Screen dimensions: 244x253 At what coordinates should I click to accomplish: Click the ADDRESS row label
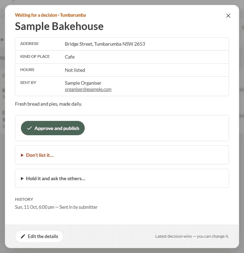pyautogui.click(x=29, y=44)
